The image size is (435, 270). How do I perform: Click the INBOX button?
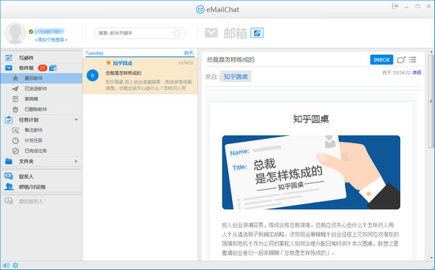(x=381, y=59)
